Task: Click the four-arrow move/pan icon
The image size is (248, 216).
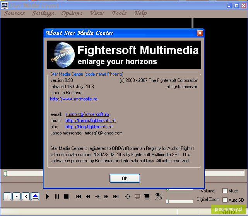Action: pos(128,197)
